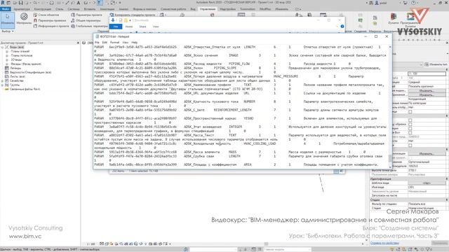Click the Изменить (Modify) arrow tool

point(8,20)
